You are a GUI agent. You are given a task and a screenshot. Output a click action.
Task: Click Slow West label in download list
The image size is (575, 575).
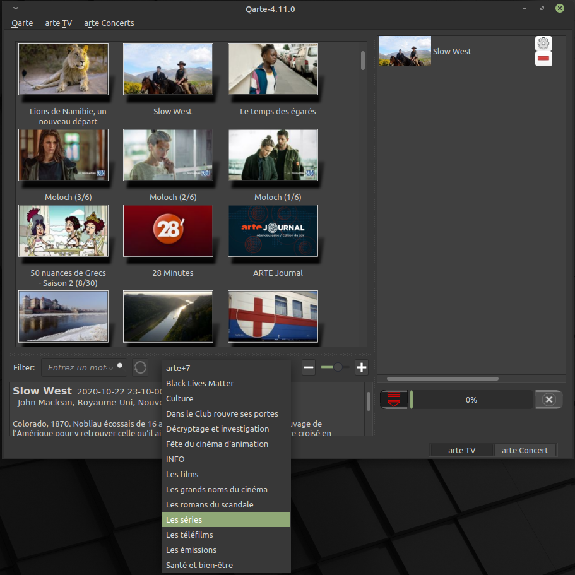point(452,51)
